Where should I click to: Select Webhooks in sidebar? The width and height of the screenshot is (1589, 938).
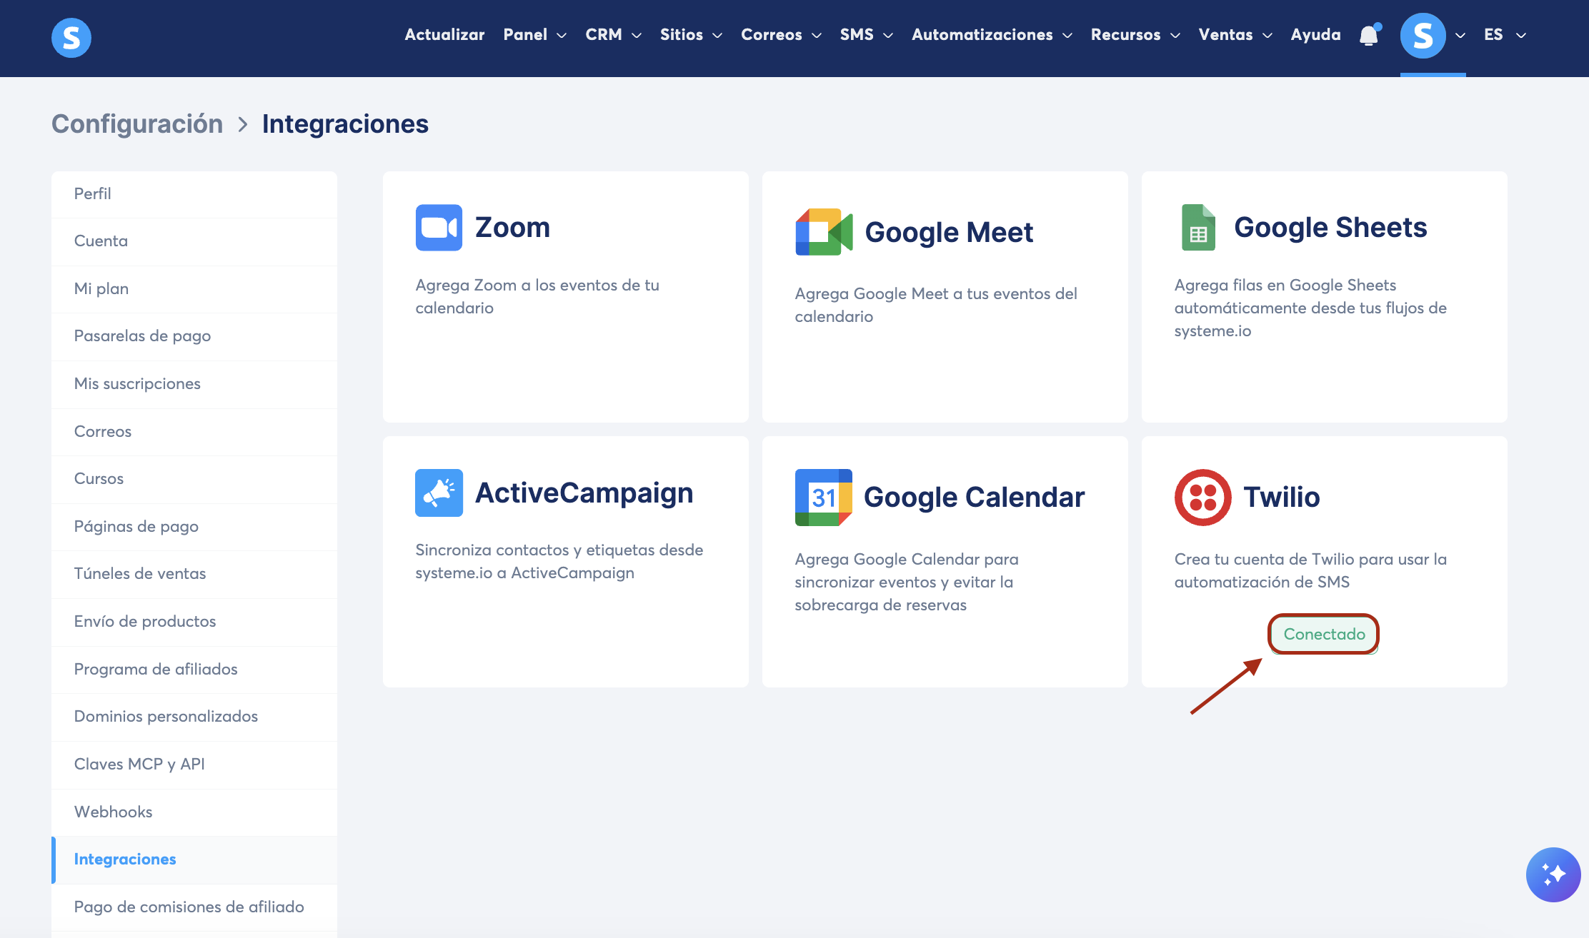pos(194,812)
